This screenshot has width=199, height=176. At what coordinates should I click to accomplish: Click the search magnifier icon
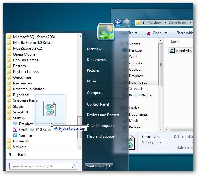point(74,166)
